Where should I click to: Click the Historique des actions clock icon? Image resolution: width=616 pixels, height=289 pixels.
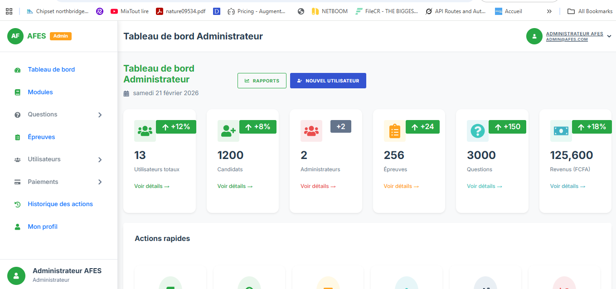point(18,204)
